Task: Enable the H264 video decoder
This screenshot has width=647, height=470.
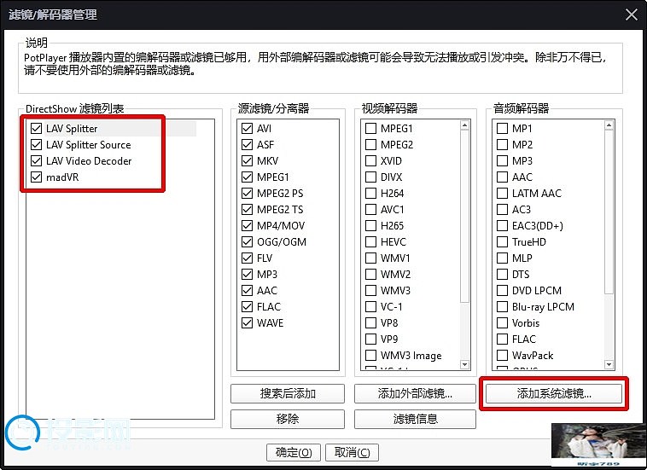Action: point(370,194)
